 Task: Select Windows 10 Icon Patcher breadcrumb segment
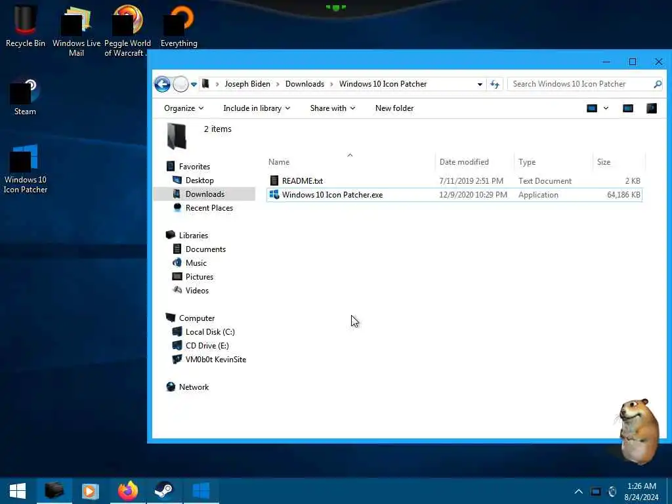pyautogui.click(x=383, y=84)
